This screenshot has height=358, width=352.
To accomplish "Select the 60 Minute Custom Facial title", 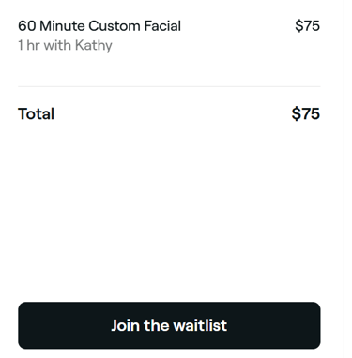I will (x=99, y=26).
